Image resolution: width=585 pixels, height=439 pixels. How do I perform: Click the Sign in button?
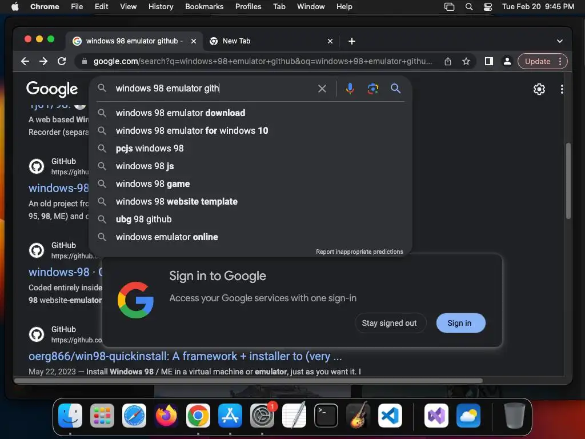[x=461, y=323]
